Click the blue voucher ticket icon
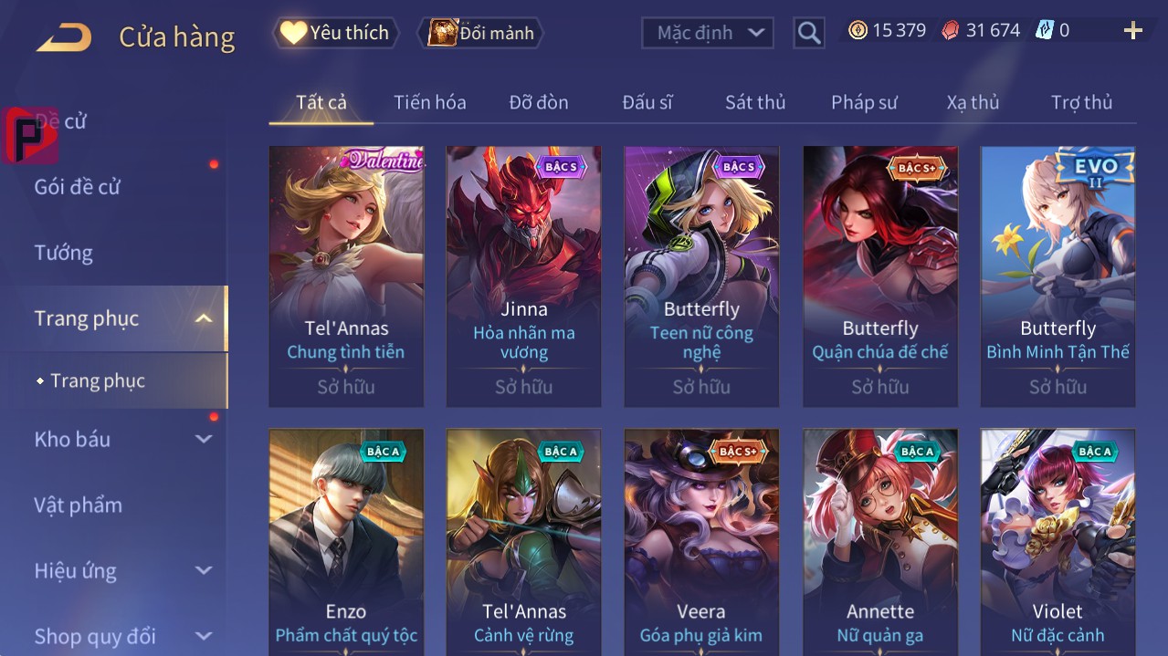 tap(1044, 30)
